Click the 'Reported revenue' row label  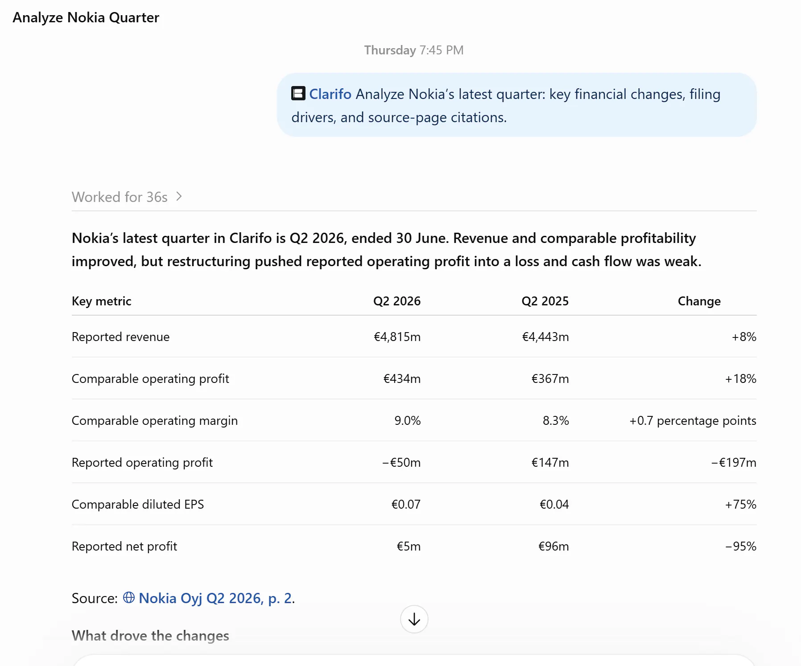coord(121,337)
